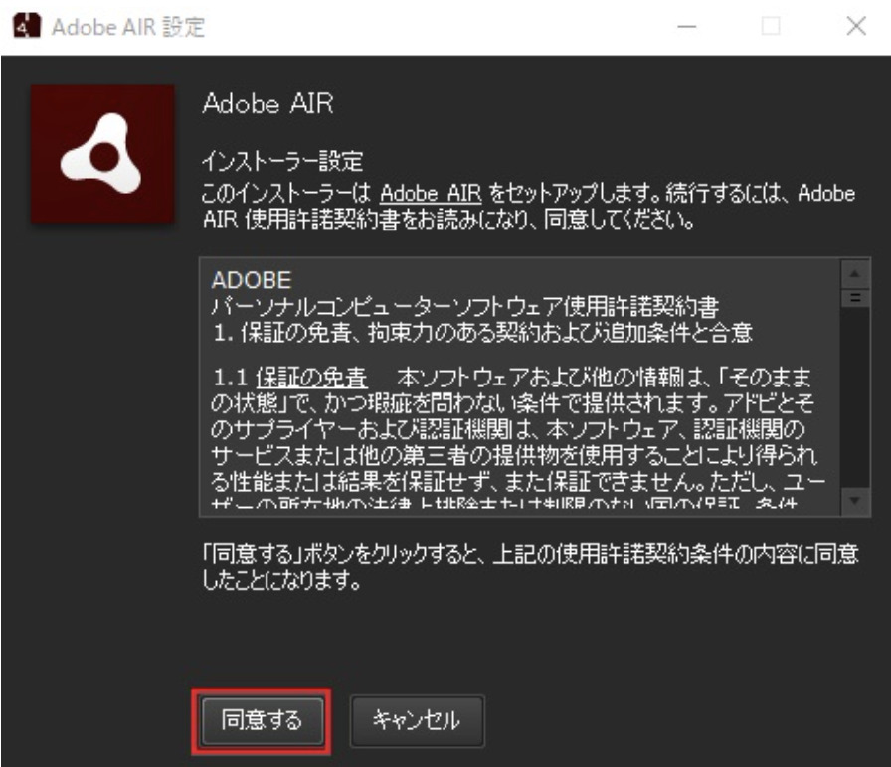The height and width of the screenshot is (767, 891).
Task: Click the '1. 保証の免責、拘束力のある契約' line
Action: [x=482, y=333]
